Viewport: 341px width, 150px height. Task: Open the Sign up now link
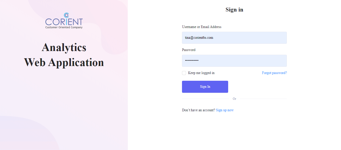[x=225, y=110]
